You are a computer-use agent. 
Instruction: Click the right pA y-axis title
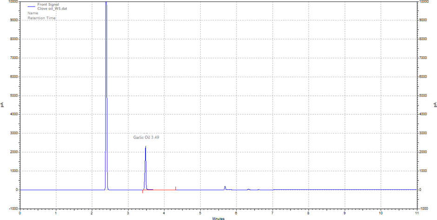tap(434, 105)
